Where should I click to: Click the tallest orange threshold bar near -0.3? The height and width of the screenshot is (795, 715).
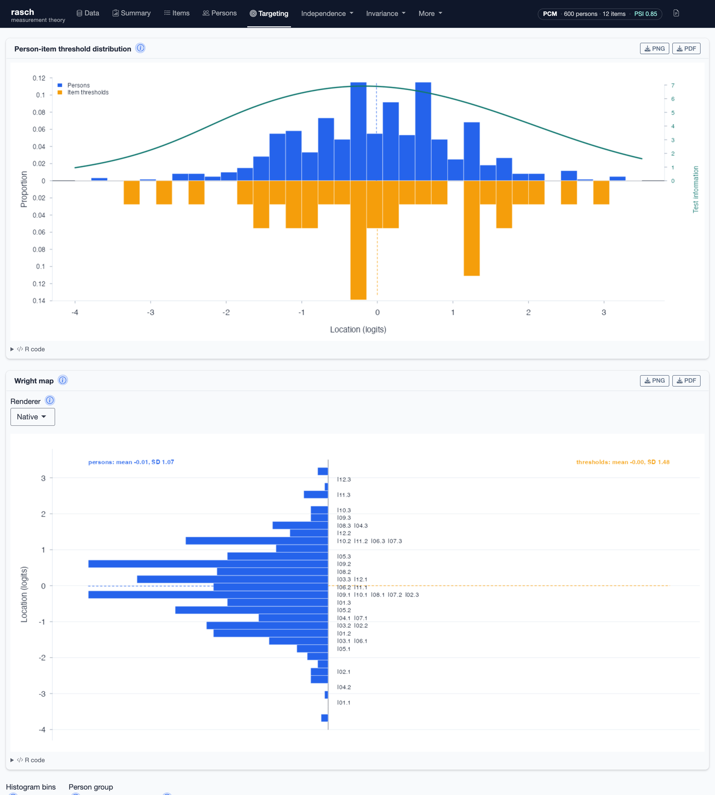coord(358,240)
